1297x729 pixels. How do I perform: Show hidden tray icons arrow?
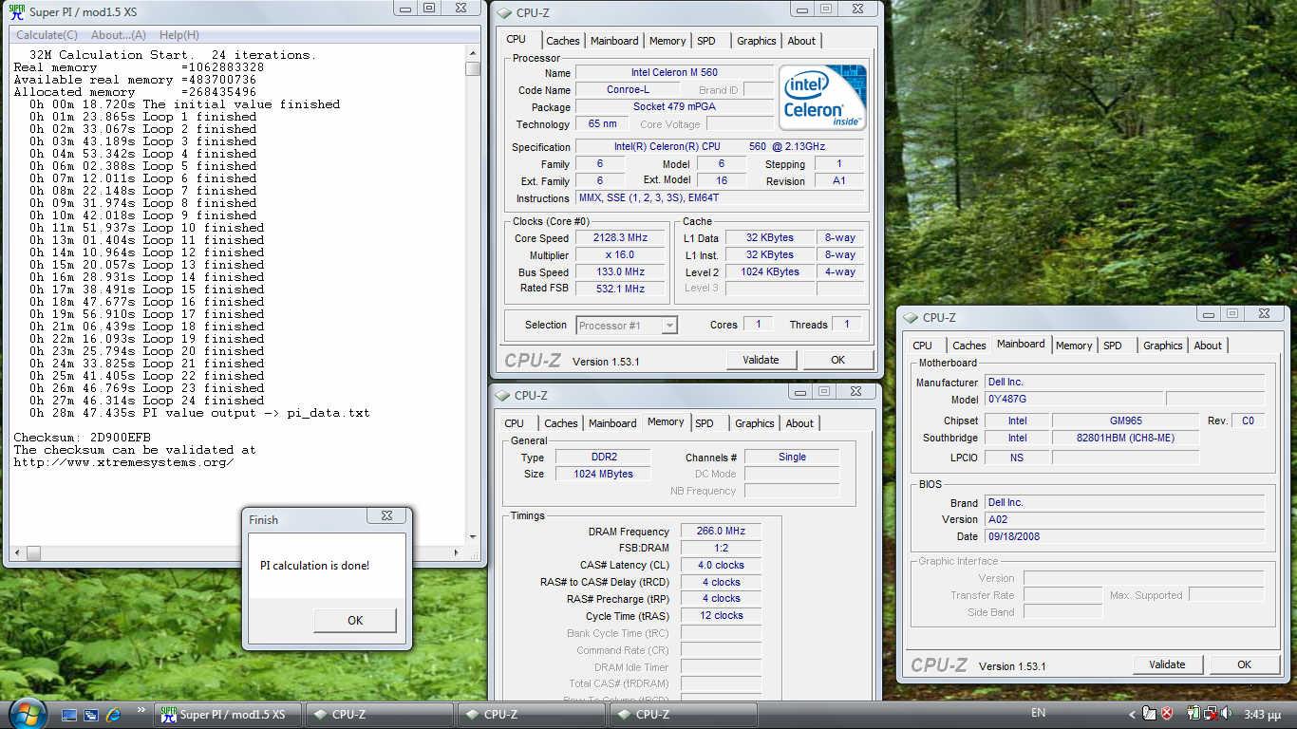point(1132,715)
